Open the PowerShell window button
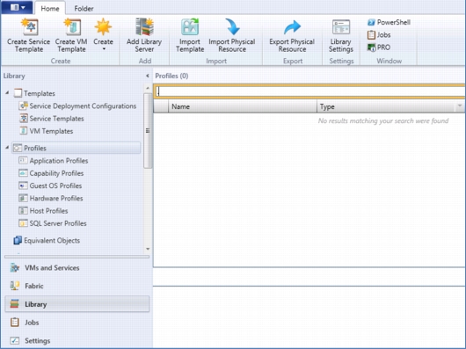 coord(389,22)
